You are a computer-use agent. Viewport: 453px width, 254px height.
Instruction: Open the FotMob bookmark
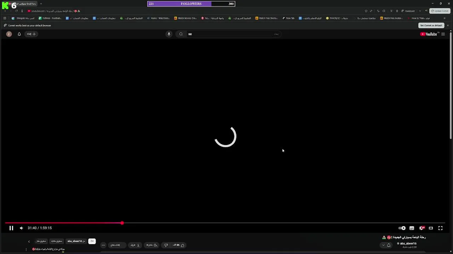pos(50,18)
